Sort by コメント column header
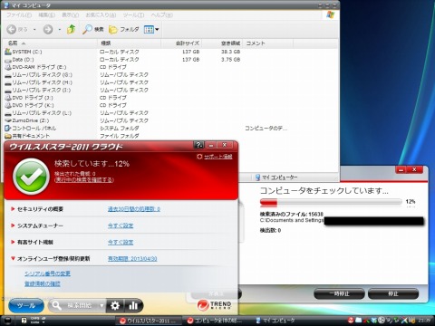This screenshot has height=326, width=435. 268,43
